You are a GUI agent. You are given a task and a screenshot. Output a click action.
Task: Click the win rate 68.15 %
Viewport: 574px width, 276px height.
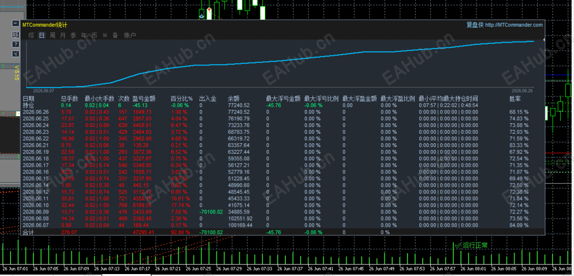pyautogui.click(x=519, y=112)
